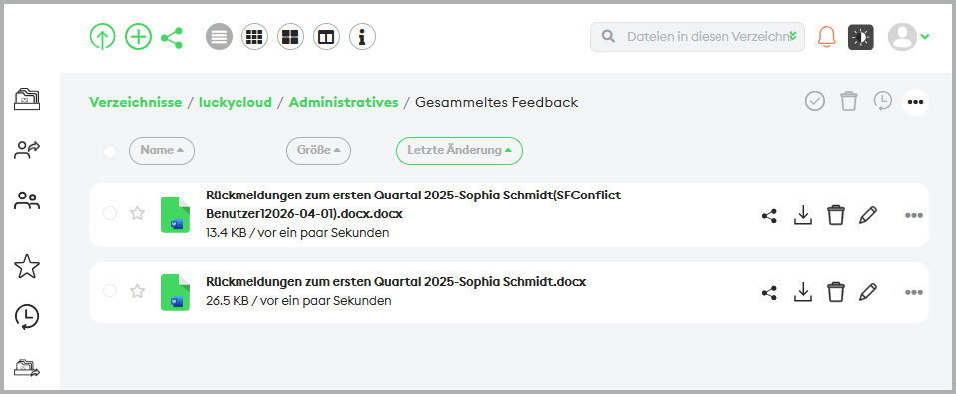This screenshot has width=956, height=394.
Task: Click the Gesammeltes Feedback breadcrumb text
Action: [496, 102]
